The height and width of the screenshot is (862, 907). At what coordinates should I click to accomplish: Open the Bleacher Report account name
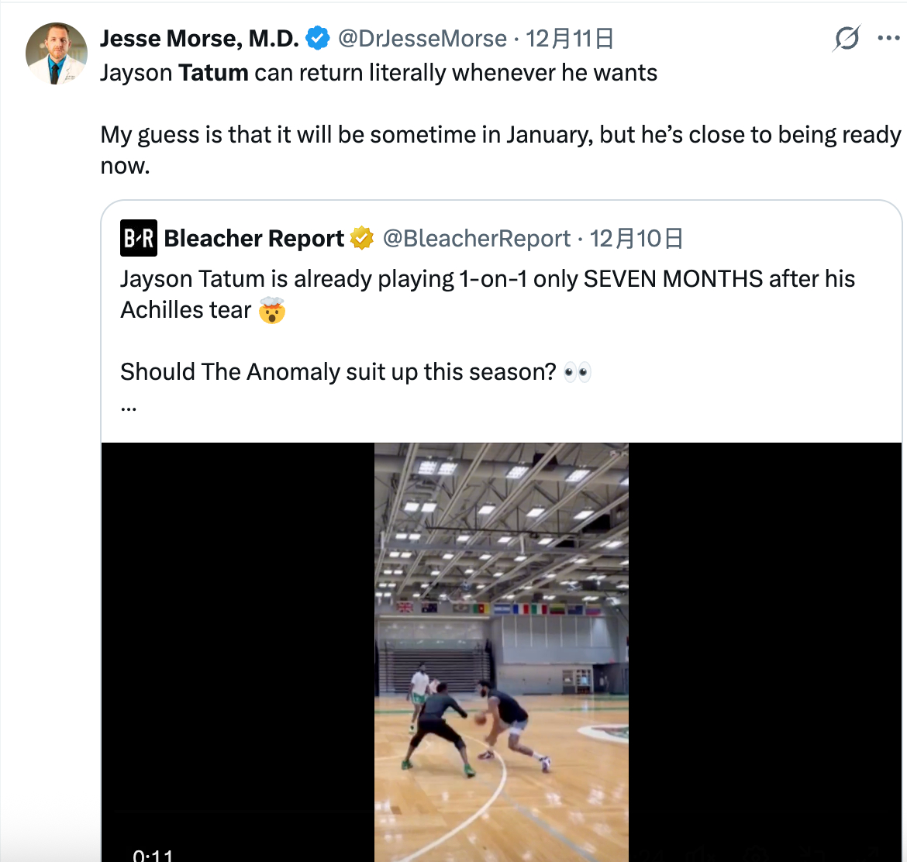(x=254, y=239)
